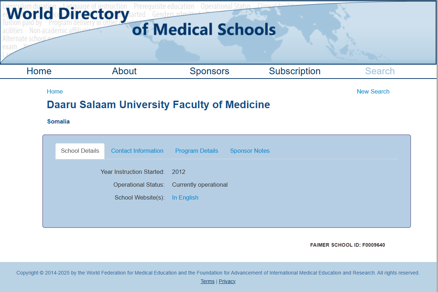Select the School Details tab
This screenshot has height=292, width=438.
coord(80,151)
